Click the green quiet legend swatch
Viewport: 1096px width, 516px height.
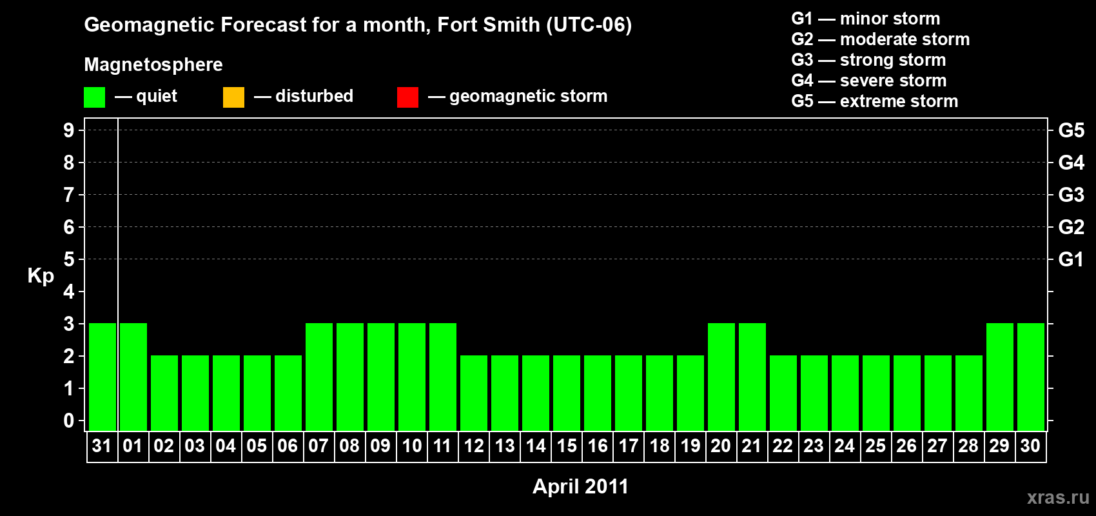pos(94,97)
